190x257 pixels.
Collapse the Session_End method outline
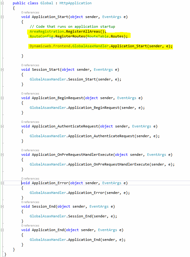pos(2,206)
